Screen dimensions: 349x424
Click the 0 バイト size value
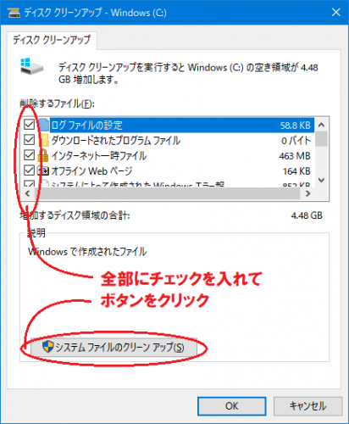pyautogui.click(x=296, y=141)
